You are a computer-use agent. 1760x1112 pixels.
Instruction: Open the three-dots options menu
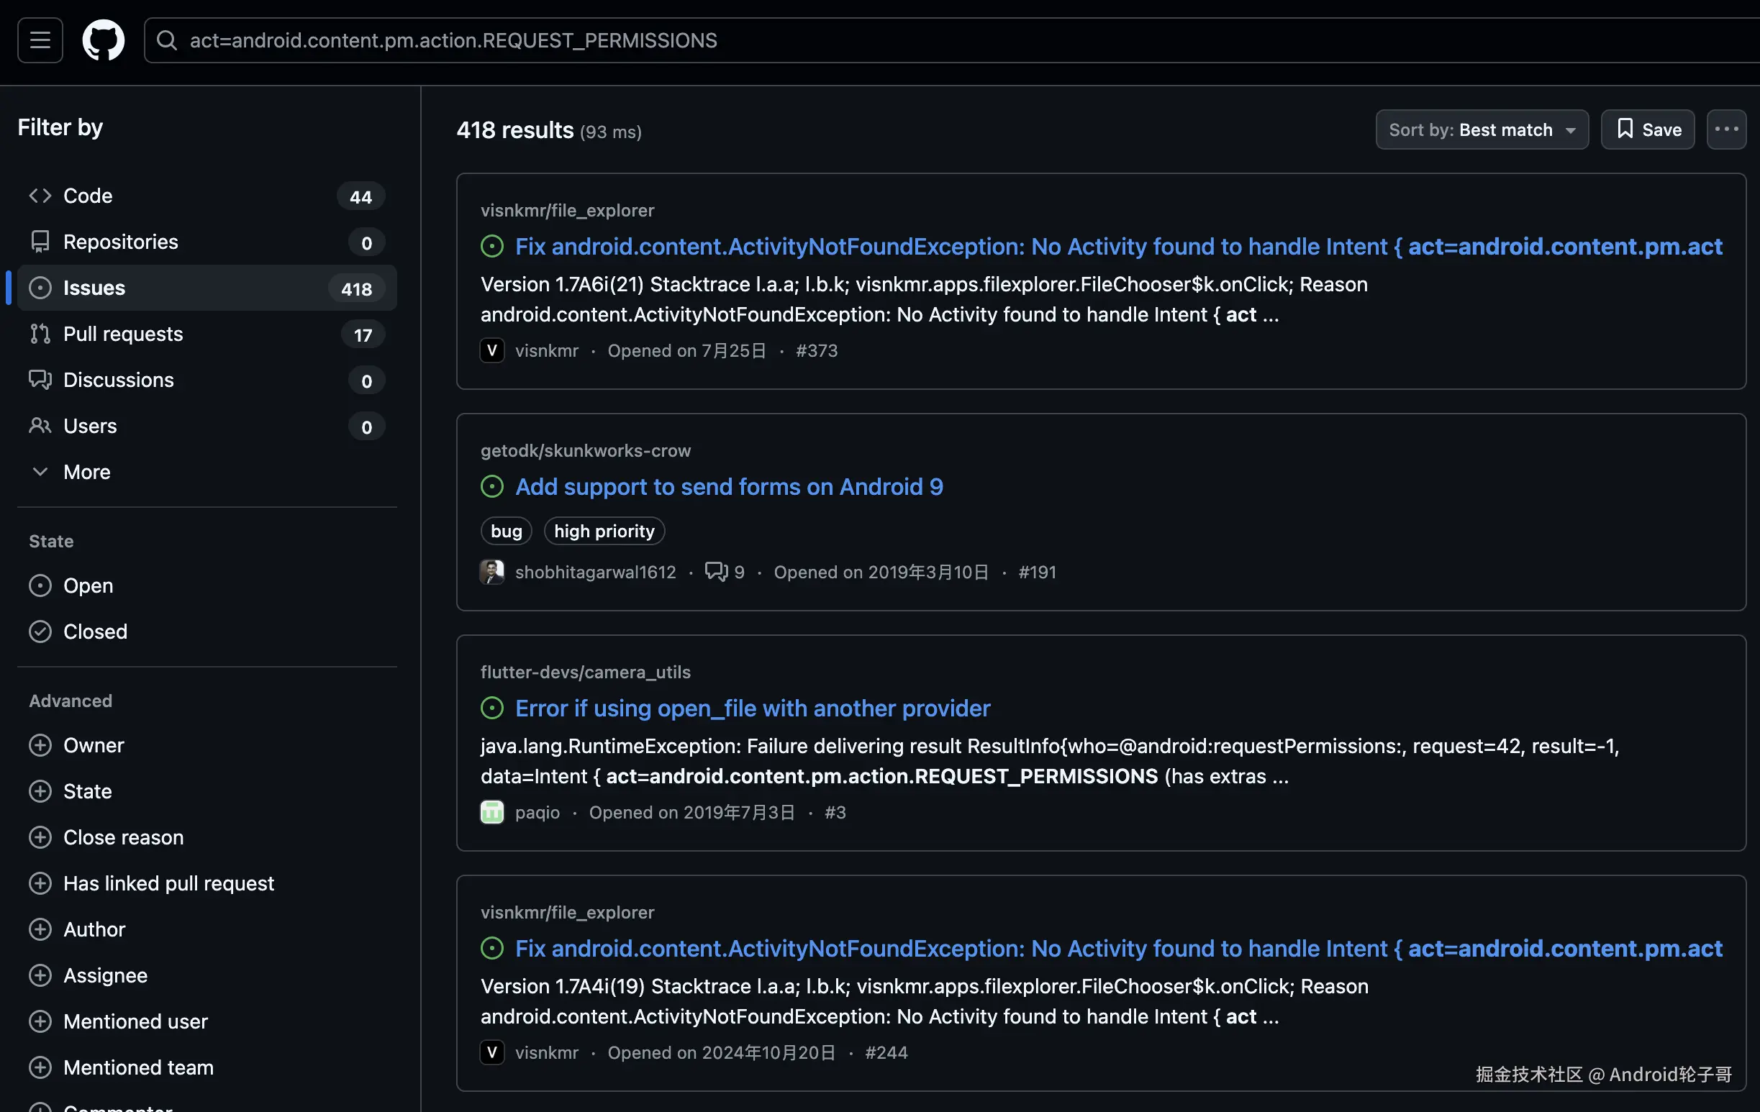coord(1725,129)
